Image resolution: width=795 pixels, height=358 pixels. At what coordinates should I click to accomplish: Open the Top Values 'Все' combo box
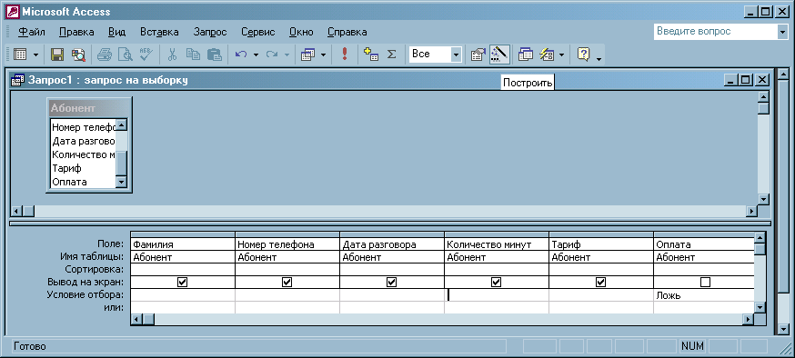click(x=436, y=55)
